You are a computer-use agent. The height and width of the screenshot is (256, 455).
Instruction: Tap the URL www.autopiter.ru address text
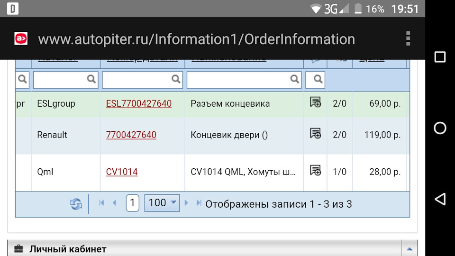196,39
